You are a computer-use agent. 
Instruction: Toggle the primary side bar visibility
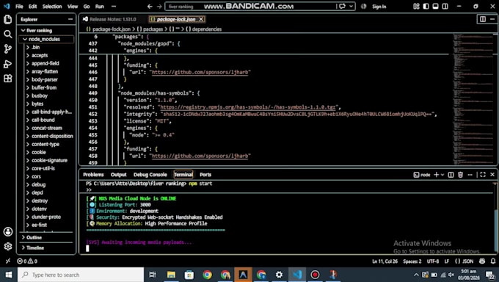click(426, 7)
